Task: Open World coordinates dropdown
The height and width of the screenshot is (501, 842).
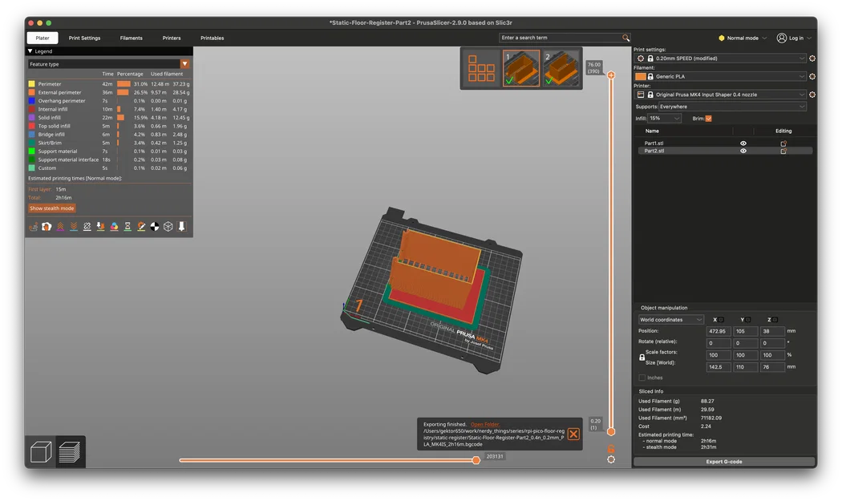Action: pyautogui.click(x=670, y=320)
